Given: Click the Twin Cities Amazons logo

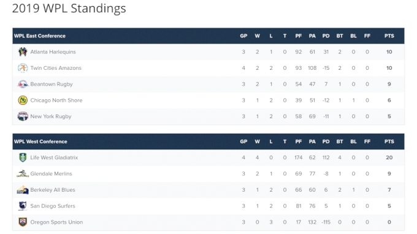Looking at the screenshot, I should pos(23,68).
